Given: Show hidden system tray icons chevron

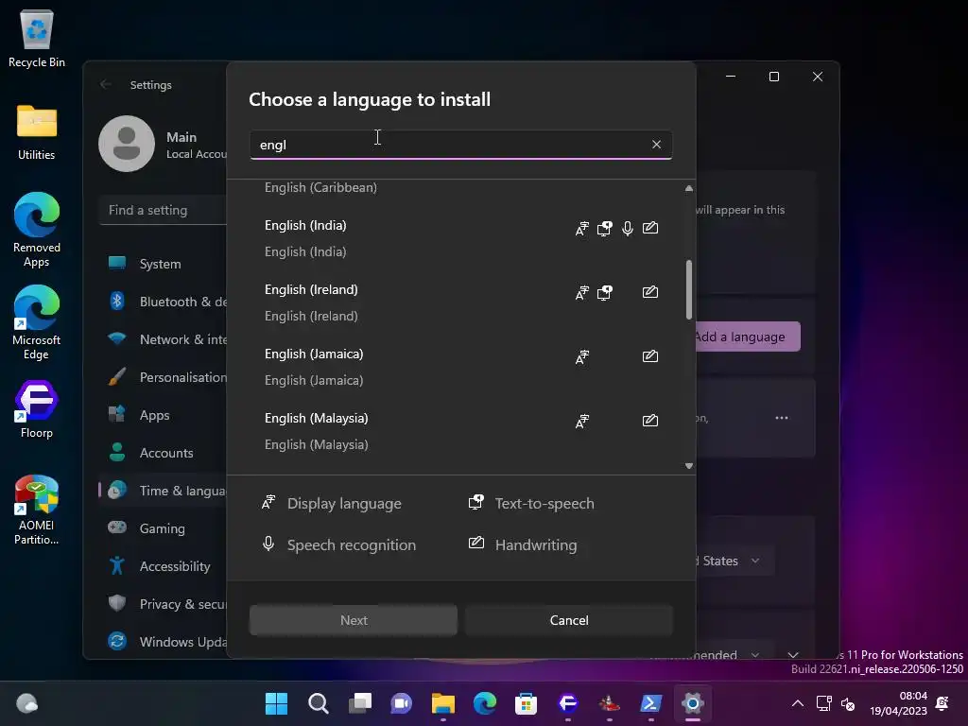Looking at the screenshot, I should pyautogui.click(x=798, y=703).
